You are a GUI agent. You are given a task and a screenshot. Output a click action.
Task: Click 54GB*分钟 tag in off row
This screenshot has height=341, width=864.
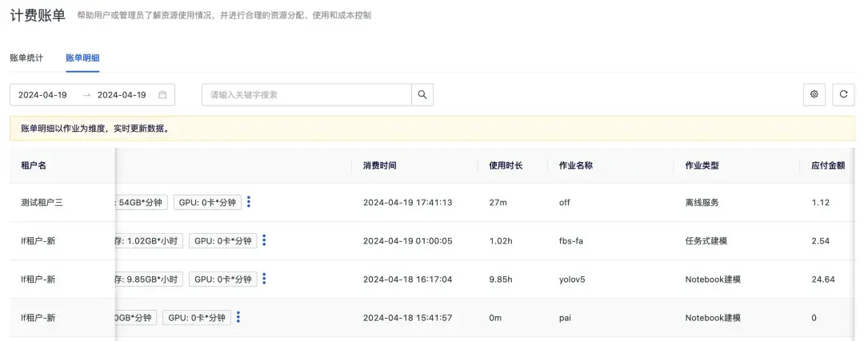pyautogui.click(x=141, y=202)
